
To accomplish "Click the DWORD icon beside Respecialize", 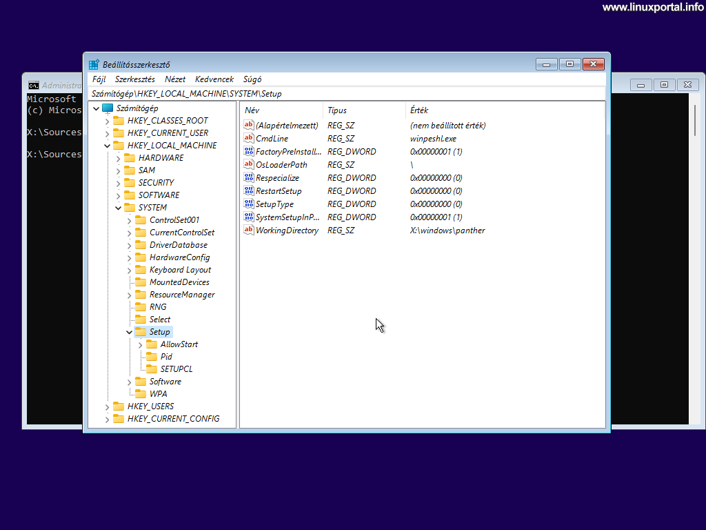I will (248, 177).
